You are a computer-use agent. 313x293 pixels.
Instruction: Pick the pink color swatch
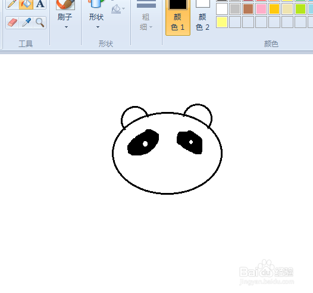tap(261, 9)
